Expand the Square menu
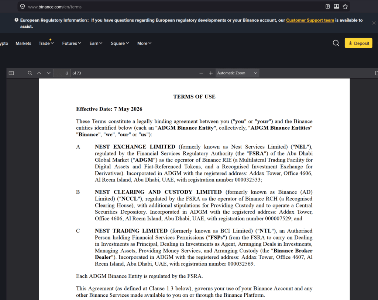378x300 pixels. (120, 43)
